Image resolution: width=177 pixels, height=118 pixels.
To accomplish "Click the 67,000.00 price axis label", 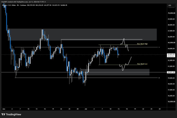I will [x=171, y=31].
